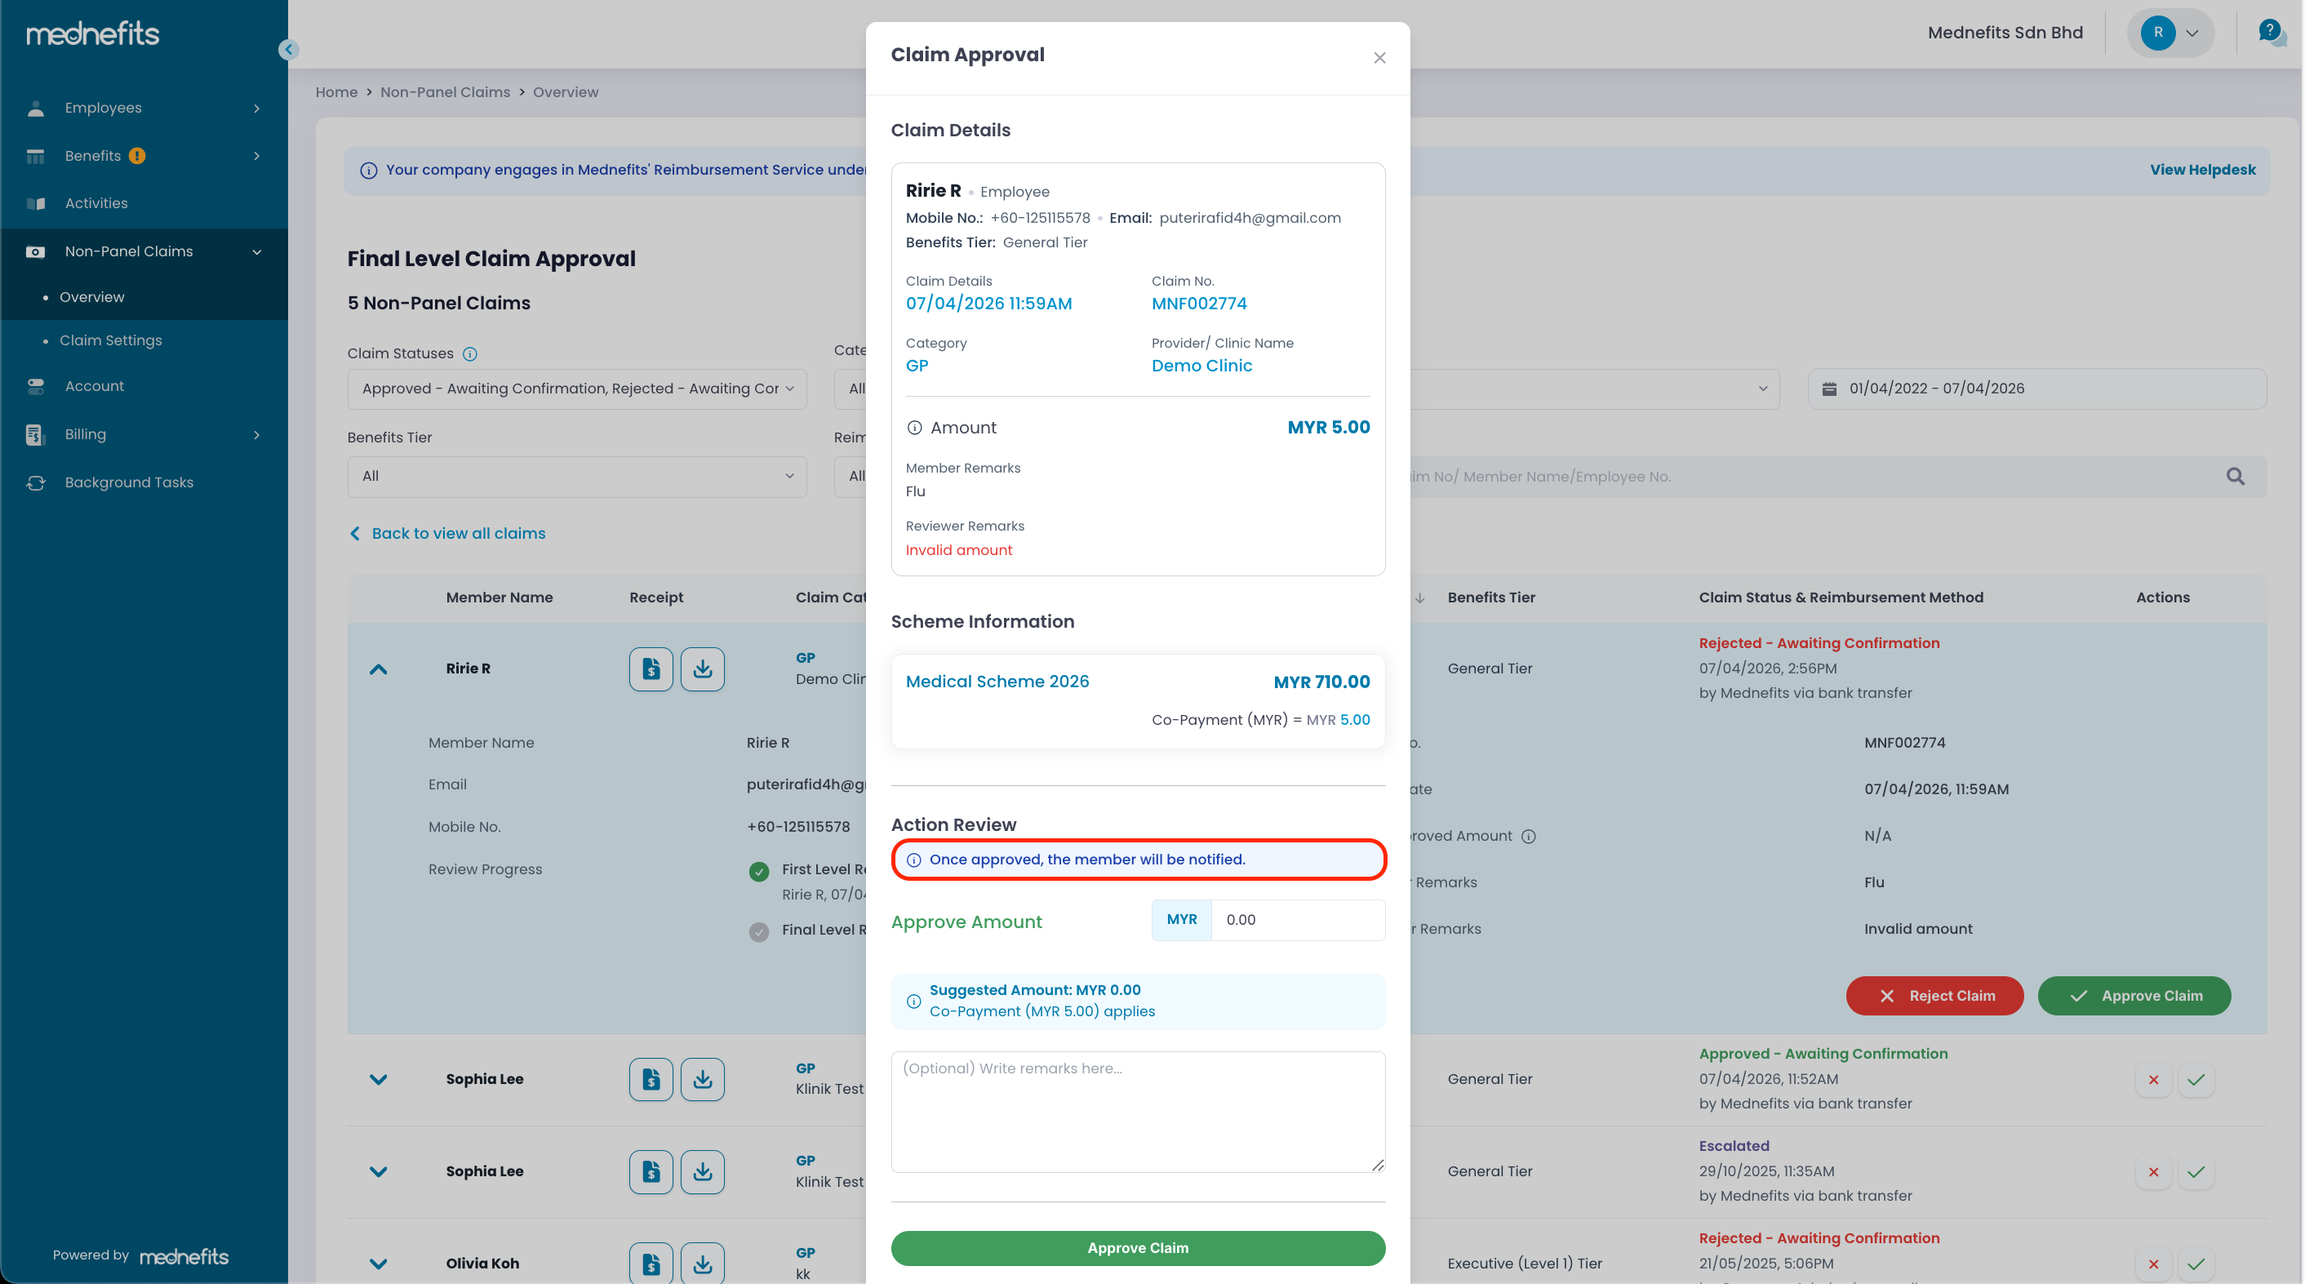This screenshot has width=2305, height=1284.
Task: Click the Amount info icon in modal
Action: [x=914, y=429]
